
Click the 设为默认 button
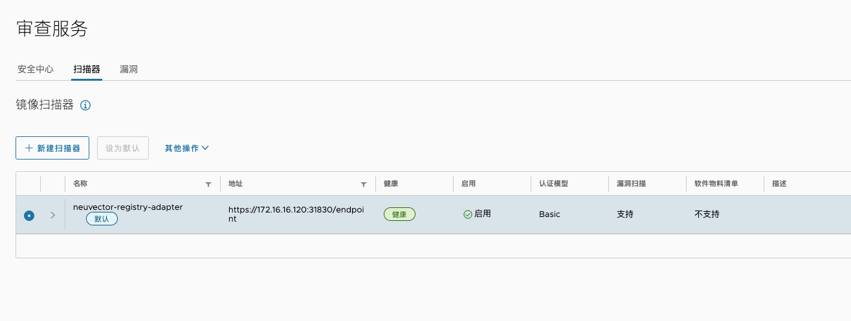click(x=123, y=148)
